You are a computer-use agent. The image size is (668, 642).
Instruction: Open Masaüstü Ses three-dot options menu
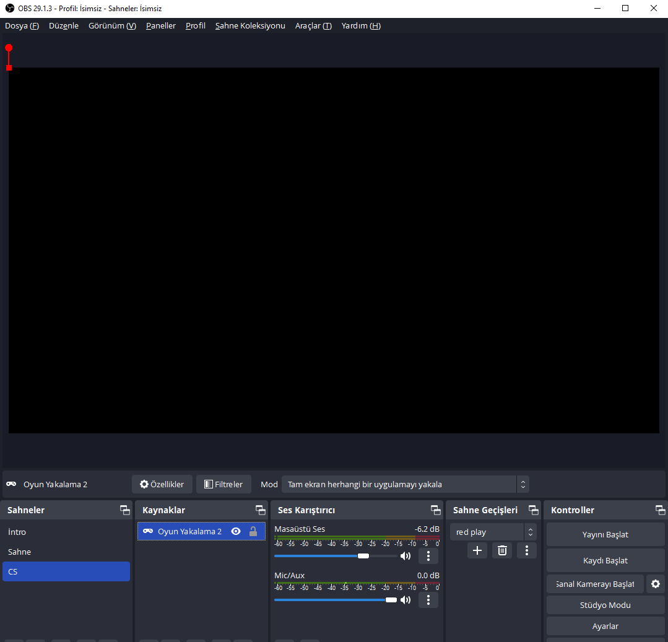(428, 556)
